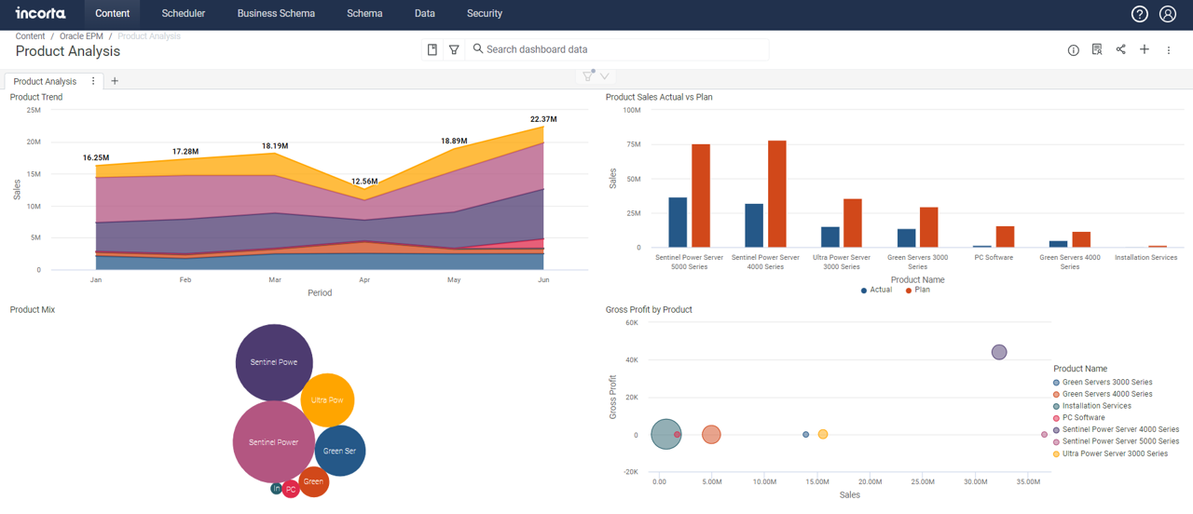
Task: Click the large teal Installation Services scatter bubble
Action: [665, 434]
